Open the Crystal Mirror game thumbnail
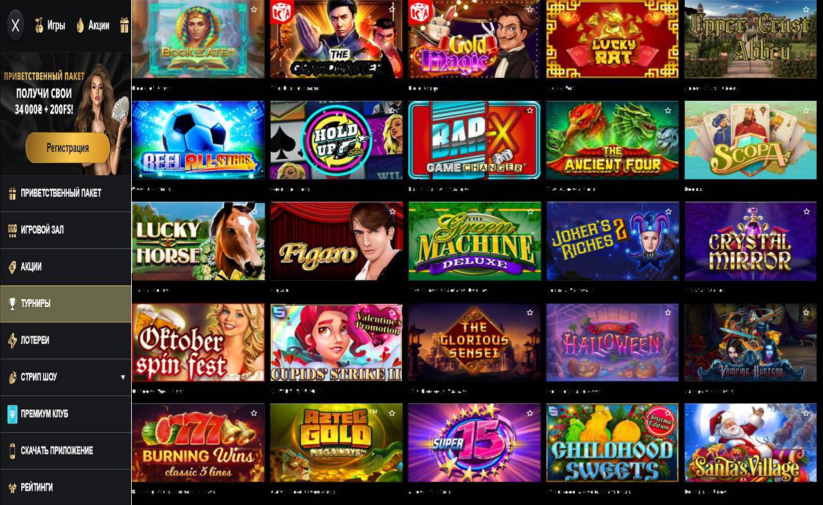 (751, 241)
